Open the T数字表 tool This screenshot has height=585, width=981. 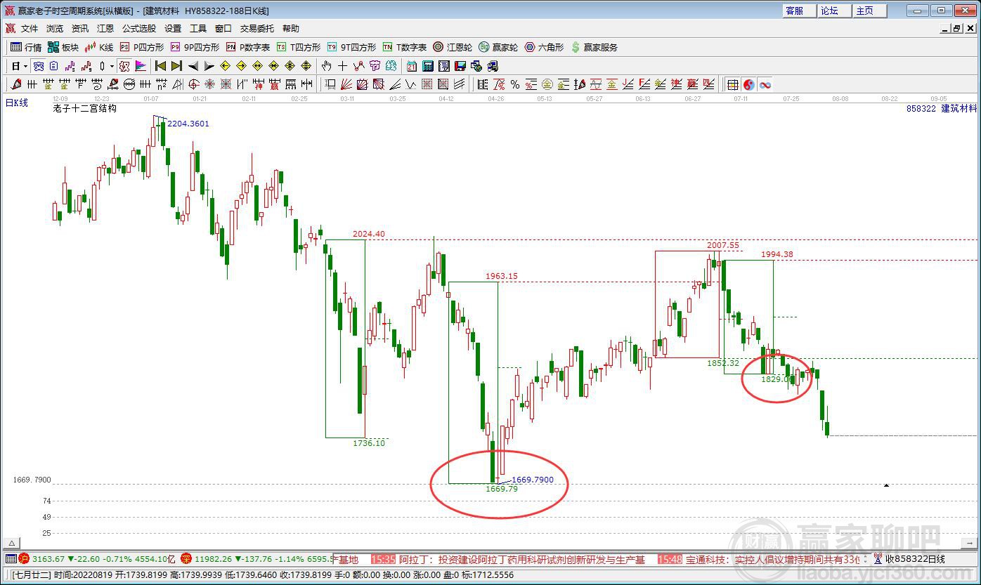tap(405, 47)
